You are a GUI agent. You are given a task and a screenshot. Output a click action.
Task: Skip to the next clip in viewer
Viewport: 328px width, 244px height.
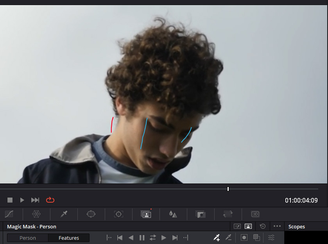[35, 200]
